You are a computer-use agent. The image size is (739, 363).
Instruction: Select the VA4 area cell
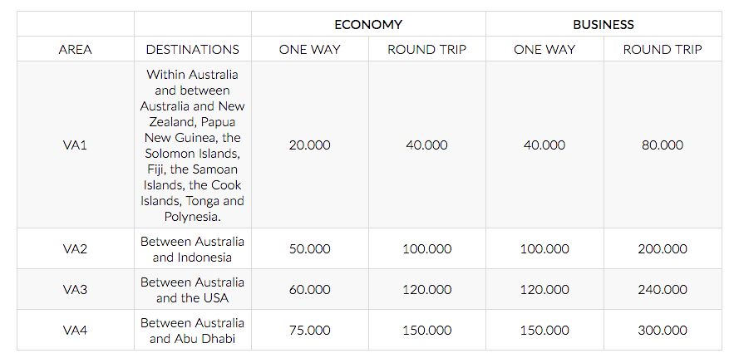[76, 330]
